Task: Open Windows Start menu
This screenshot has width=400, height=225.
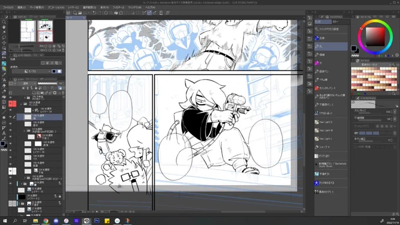Action: 5,221
